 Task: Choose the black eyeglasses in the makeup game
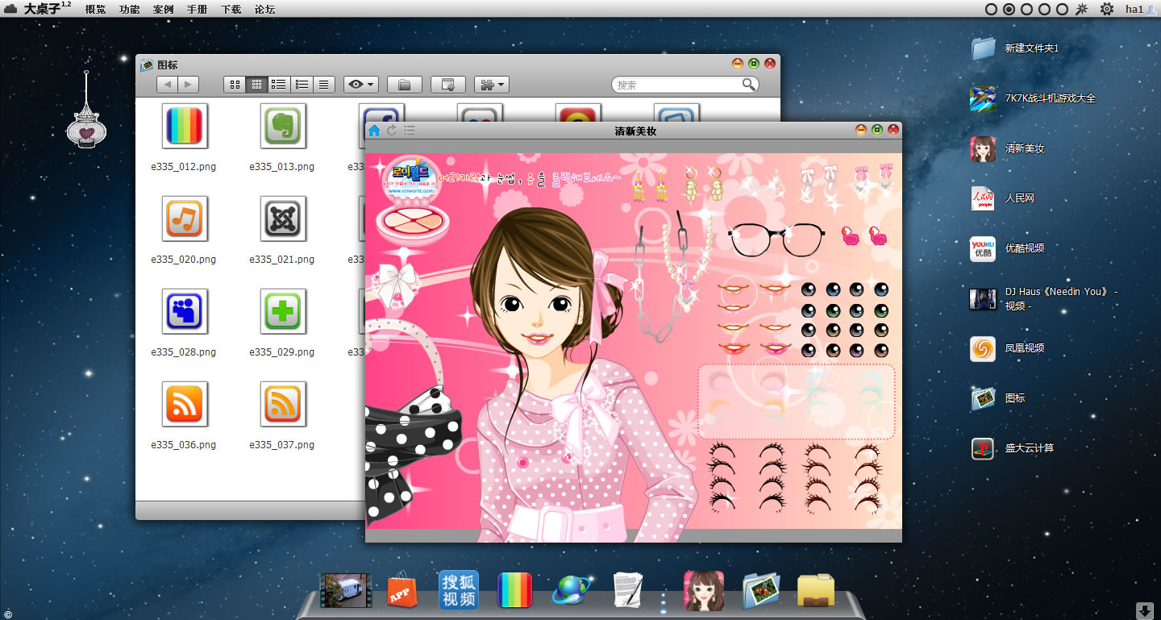tap(776, 239)
